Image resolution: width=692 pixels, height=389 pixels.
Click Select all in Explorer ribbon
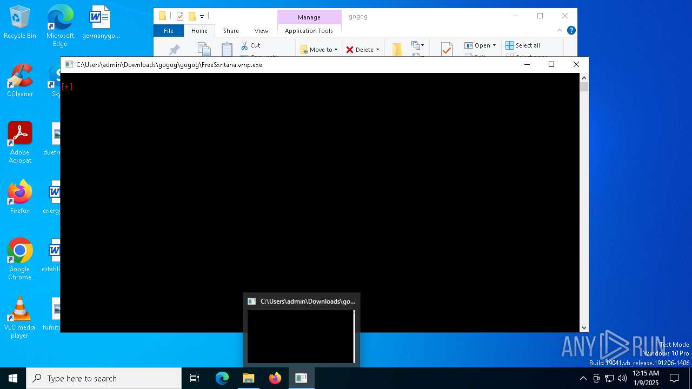coord(523,45)
